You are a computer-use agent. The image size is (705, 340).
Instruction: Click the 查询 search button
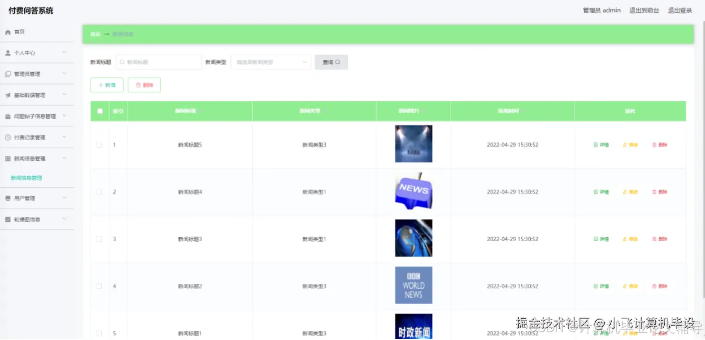pos(331,62)
